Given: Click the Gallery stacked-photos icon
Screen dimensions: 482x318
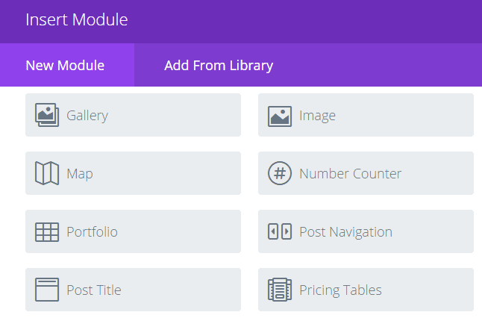Looking at the screenshot, I should point(47,115).
